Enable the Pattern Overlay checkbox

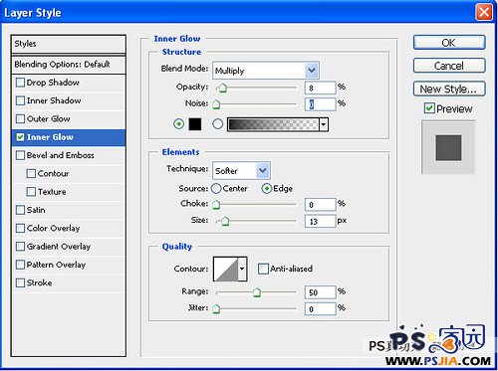tap(20, 265)
